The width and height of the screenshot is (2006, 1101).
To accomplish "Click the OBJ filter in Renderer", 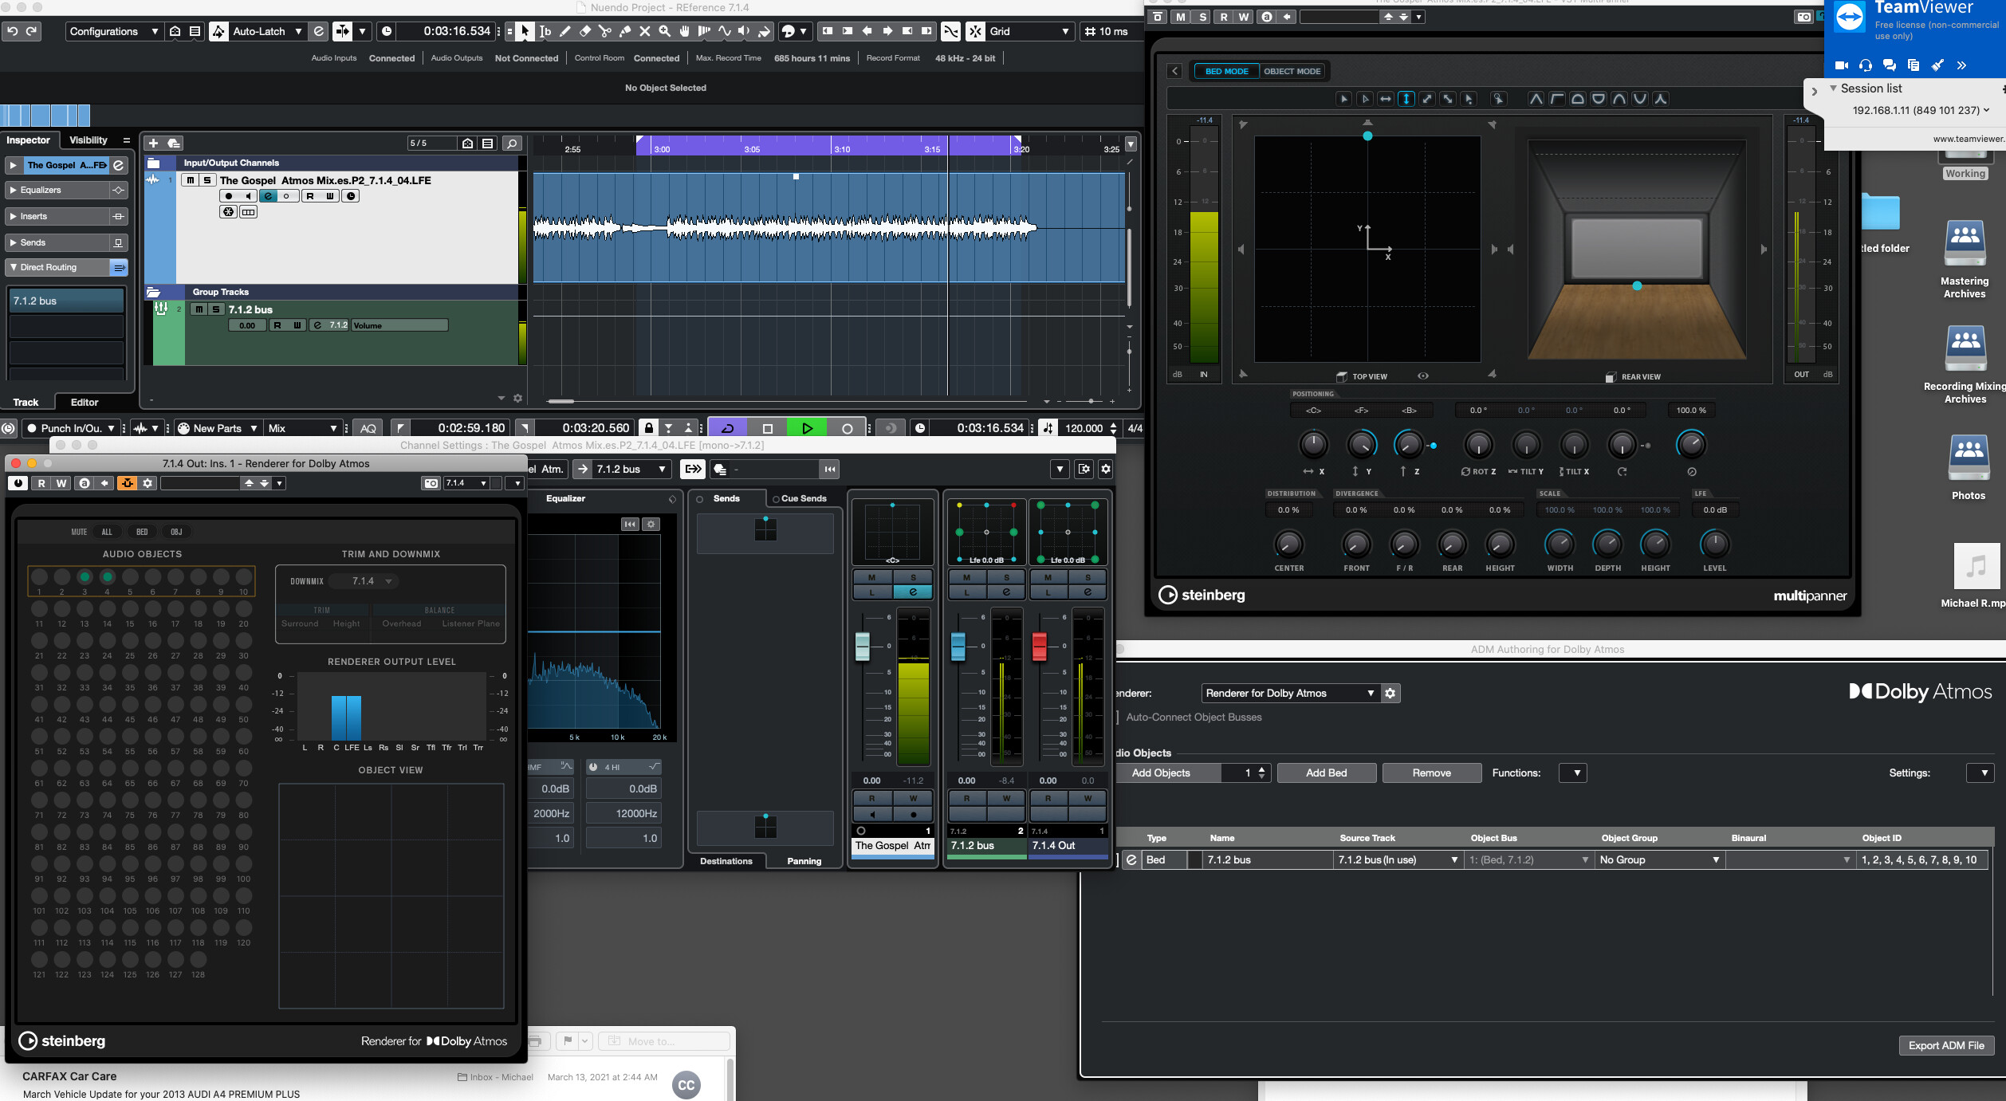I will [176, 532].
